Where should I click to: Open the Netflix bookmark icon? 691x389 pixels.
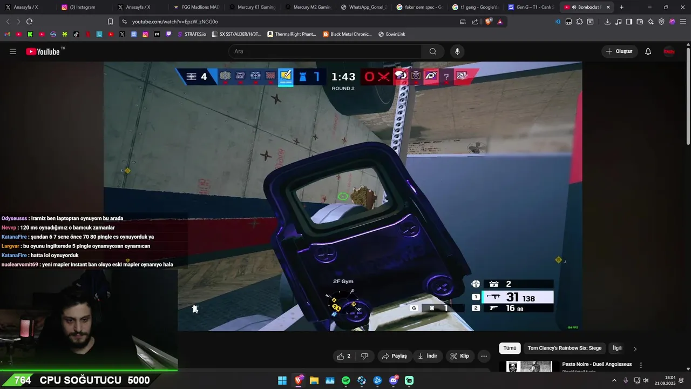(88, 34)
